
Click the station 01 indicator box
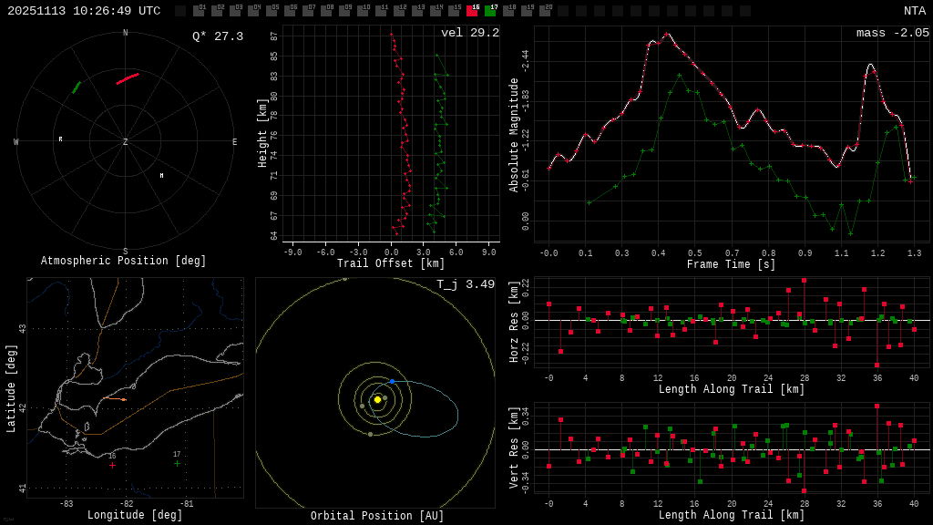coord(198,10)
